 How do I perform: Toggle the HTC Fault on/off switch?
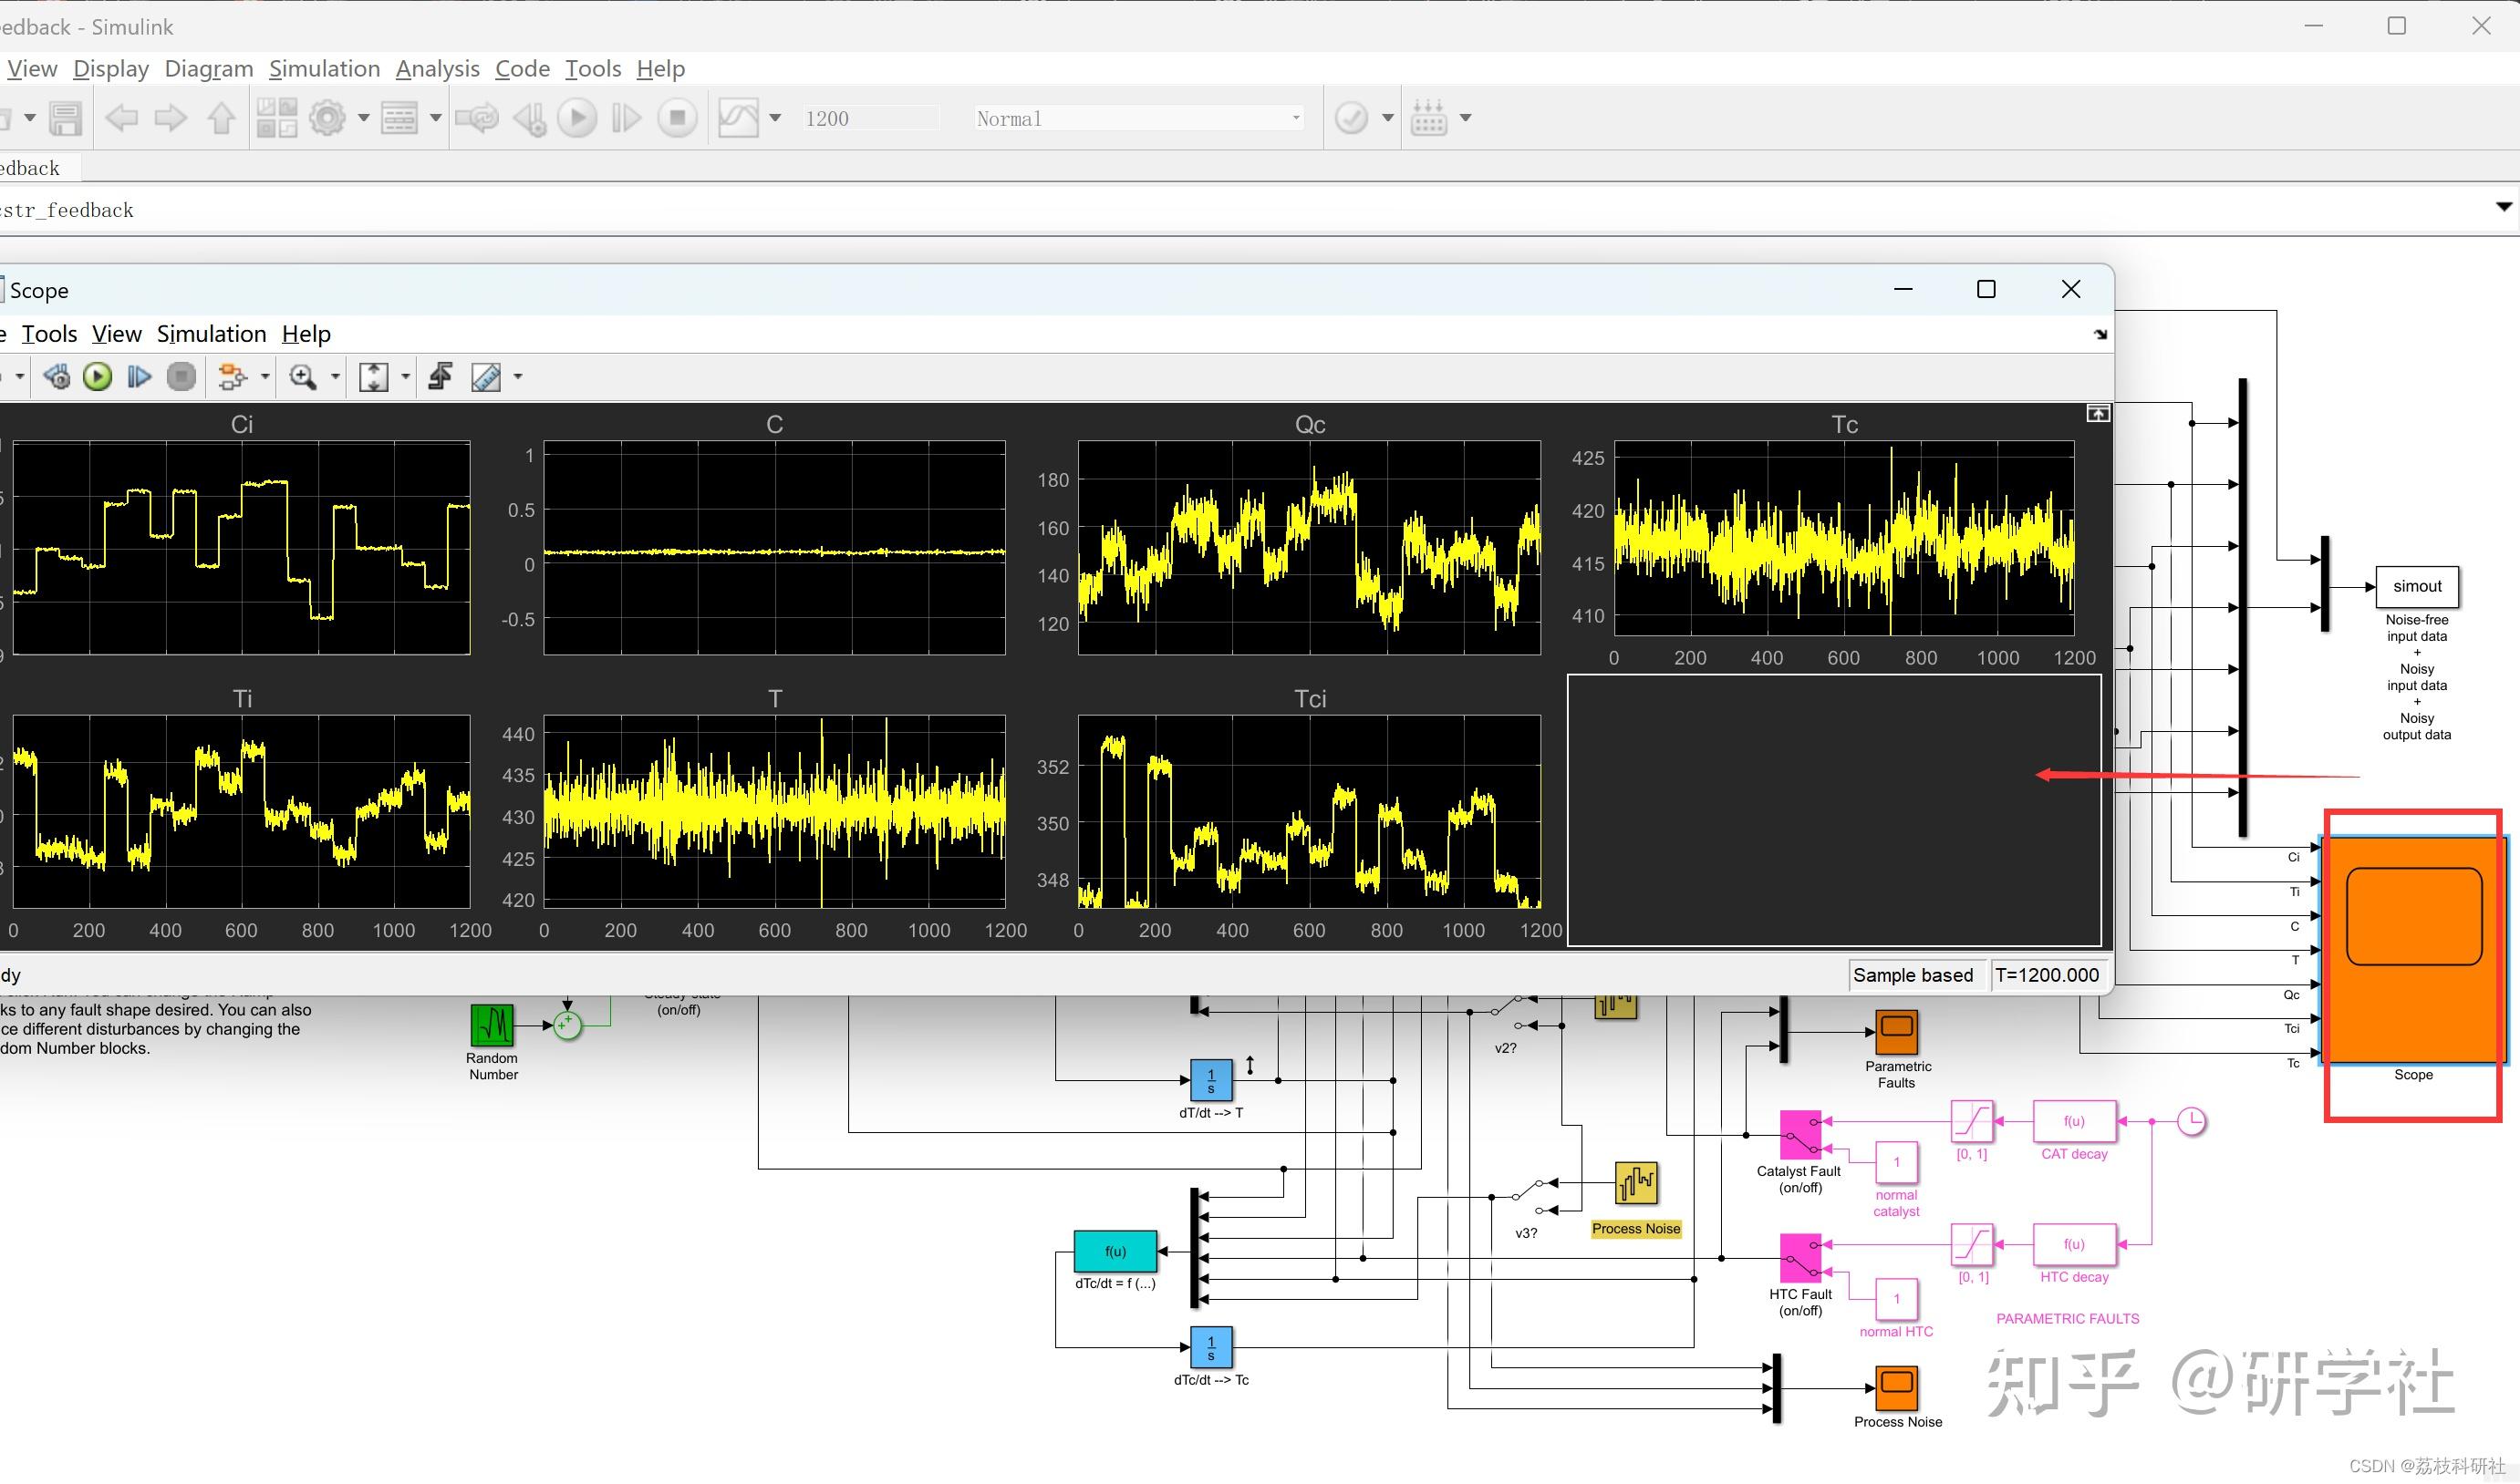[1799, 1260]
